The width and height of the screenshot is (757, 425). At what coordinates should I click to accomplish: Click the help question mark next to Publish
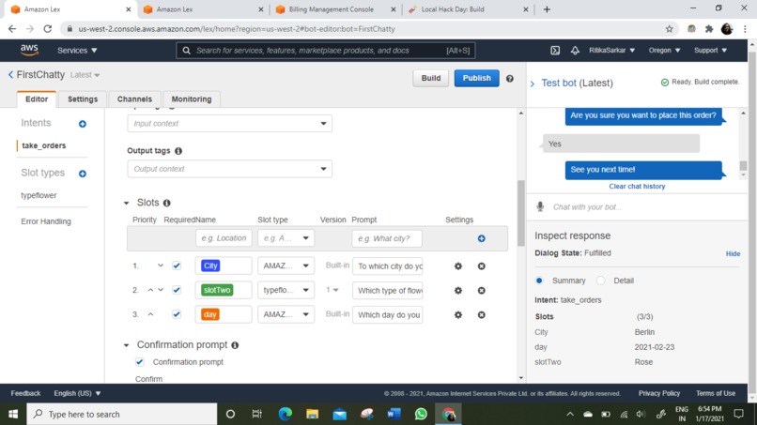510,78
